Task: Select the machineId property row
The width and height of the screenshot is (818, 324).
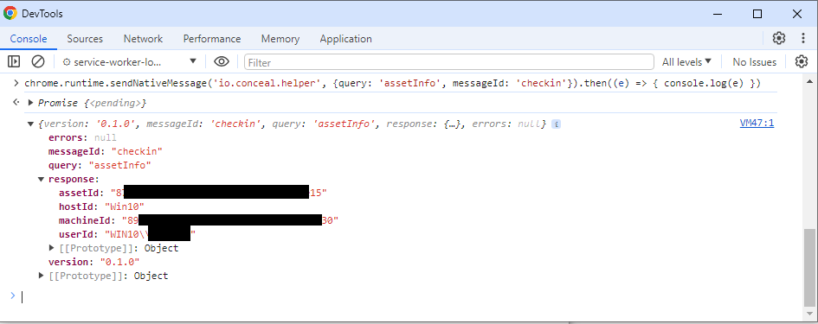Action: (199, 220)
